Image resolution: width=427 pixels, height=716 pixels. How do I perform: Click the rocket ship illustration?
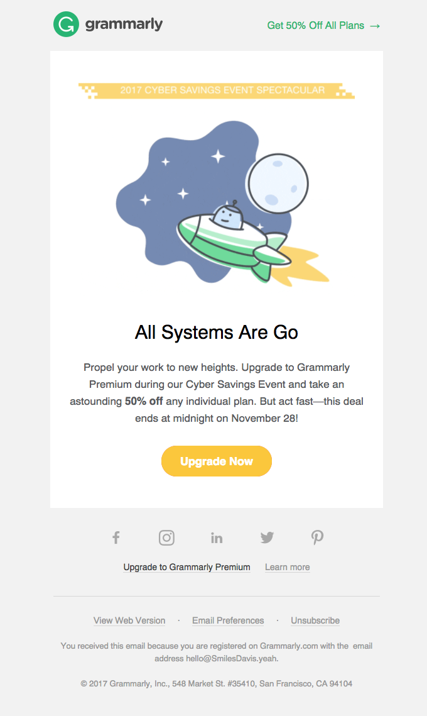[233, 240]
